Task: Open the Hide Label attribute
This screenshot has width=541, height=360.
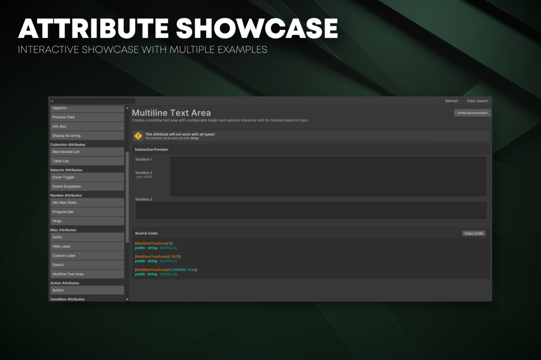Action: 87,246
